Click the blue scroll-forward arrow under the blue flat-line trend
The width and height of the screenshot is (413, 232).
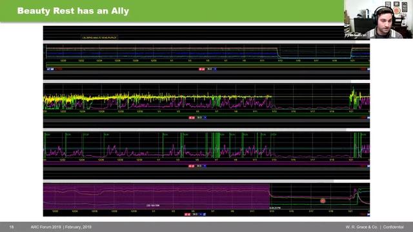pos(215,69)
